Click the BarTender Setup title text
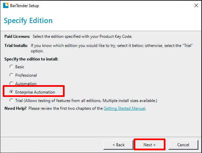The height and width of the screenshot is (153, 202). coord(24,6)
